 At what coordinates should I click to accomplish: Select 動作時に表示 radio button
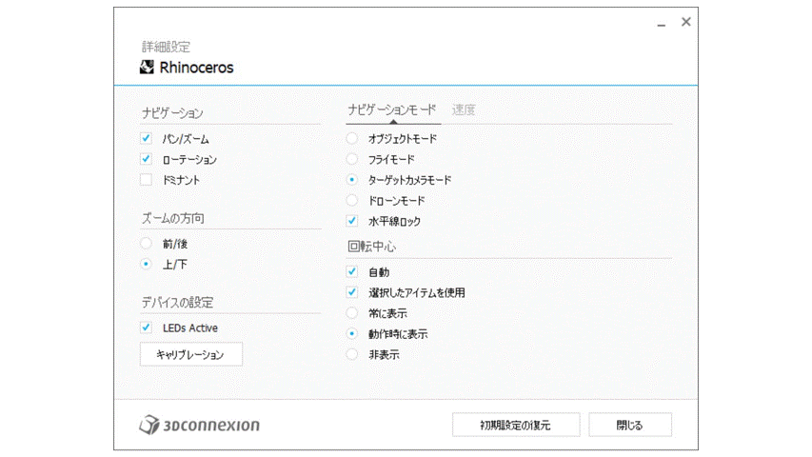pyautogui.click(x=352, y=333)
